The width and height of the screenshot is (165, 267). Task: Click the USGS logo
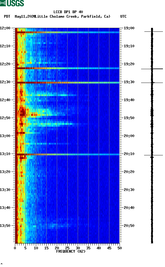click(12, 3)
